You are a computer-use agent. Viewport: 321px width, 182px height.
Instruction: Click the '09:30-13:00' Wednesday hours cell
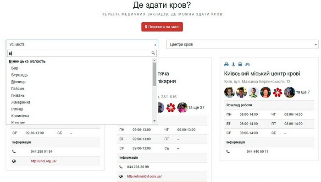34,133
